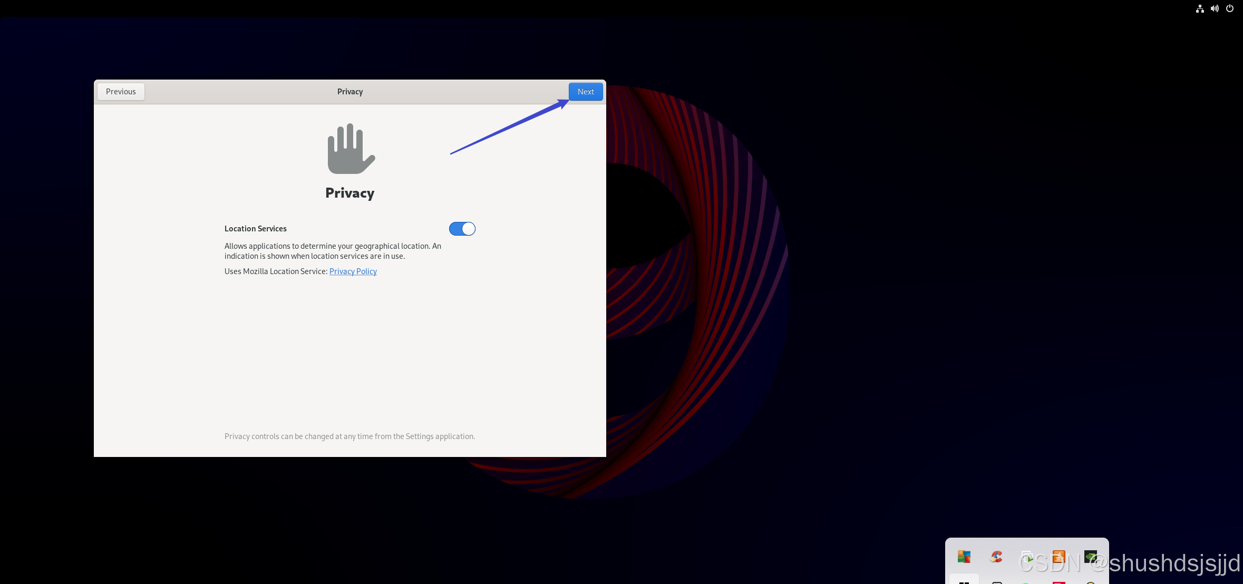The image size is (1243, 584).
Task: Click the green play arrow tray icon
Action: coord(1027,558)
